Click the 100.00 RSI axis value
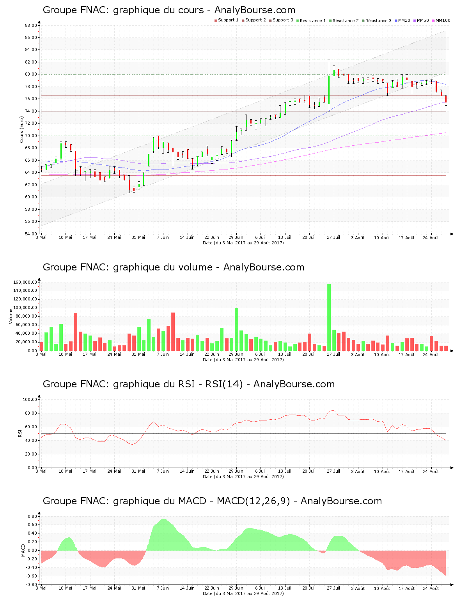The height and width of the screenshot is (604, 468). [30, 399]
